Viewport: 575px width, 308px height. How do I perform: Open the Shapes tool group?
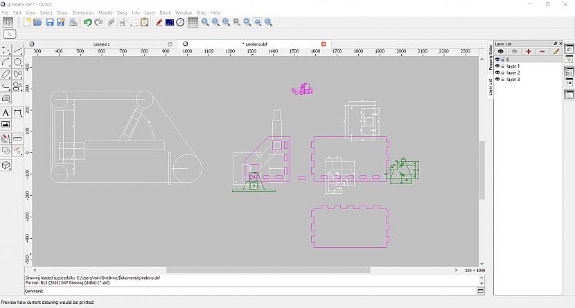17,87
